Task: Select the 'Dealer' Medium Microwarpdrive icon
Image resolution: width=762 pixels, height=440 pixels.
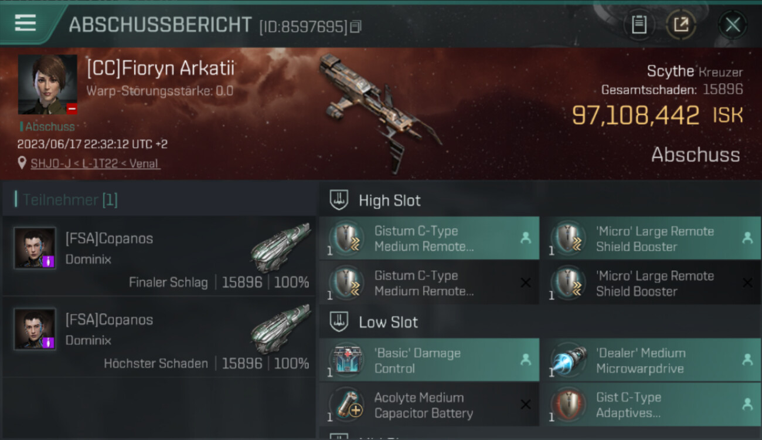Action: [569, 360]
